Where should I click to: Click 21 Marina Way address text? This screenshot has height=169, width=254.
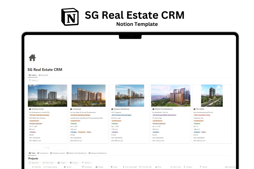tap(157, 118)
